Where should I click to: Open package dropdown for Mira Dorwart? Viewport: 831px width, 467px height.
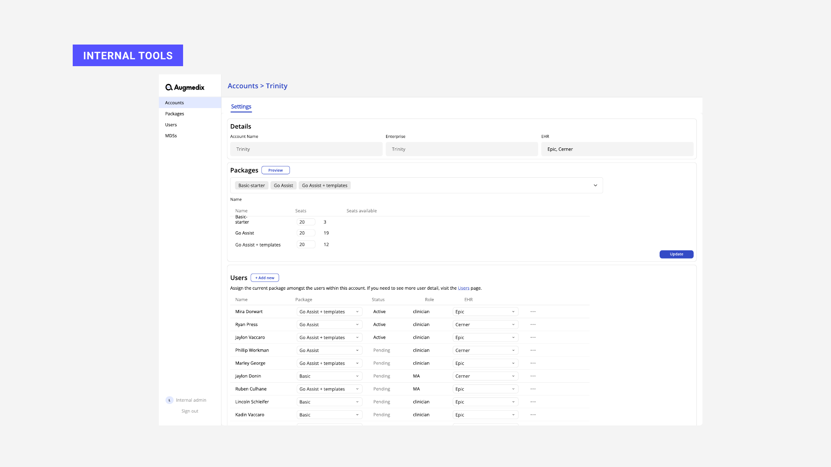pos(329,312)
